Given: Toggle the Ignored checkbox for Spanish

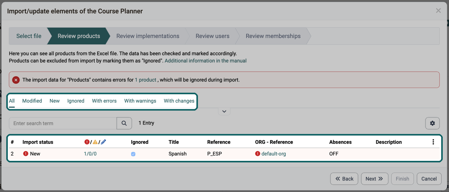Looking at the screenshot, I should coord(133,154).
